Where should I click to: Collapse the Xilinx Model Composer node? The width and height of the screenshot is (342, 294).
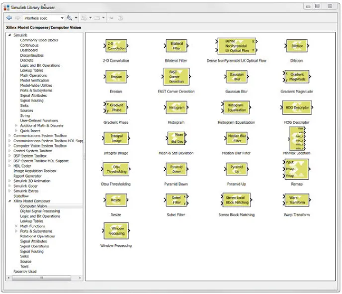(9, 201)
